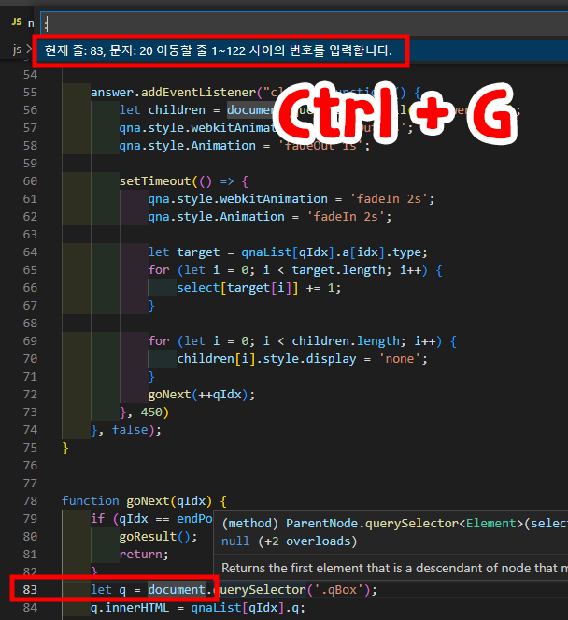Click the 'if' keyword on line 79

click(98, 519)
